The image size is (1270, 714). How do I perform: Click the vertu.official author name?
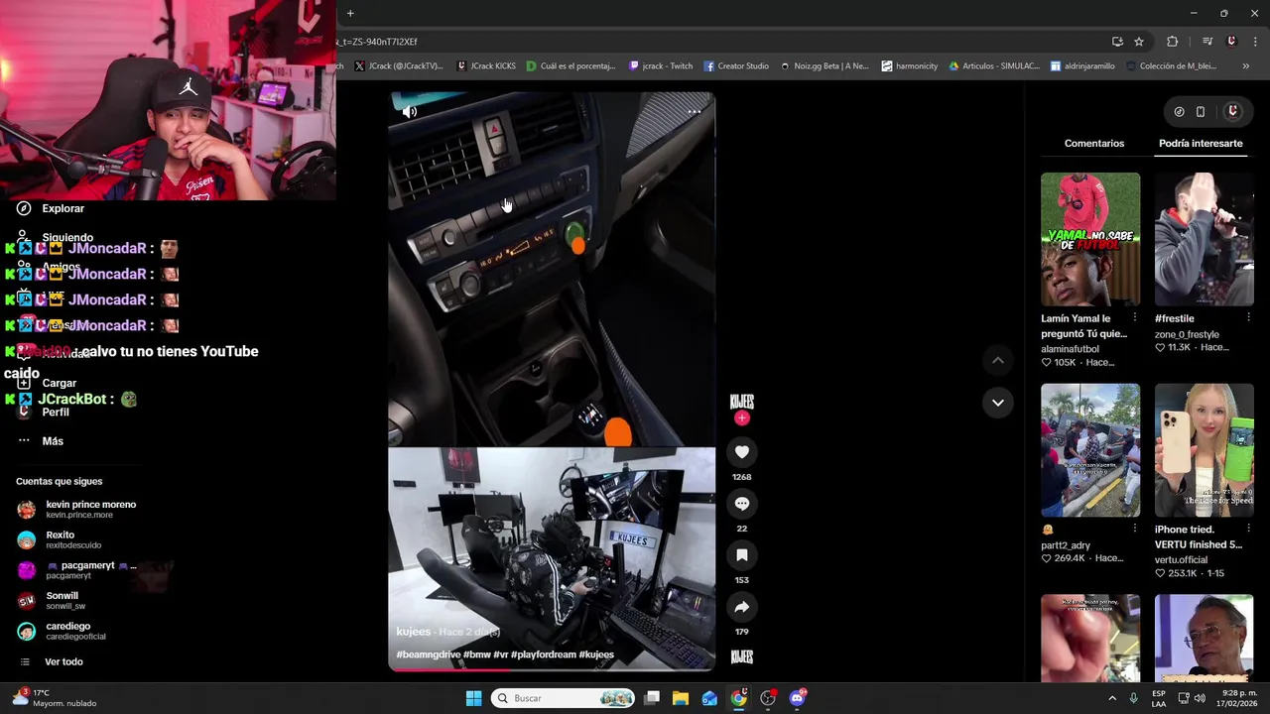(1181, 560)
